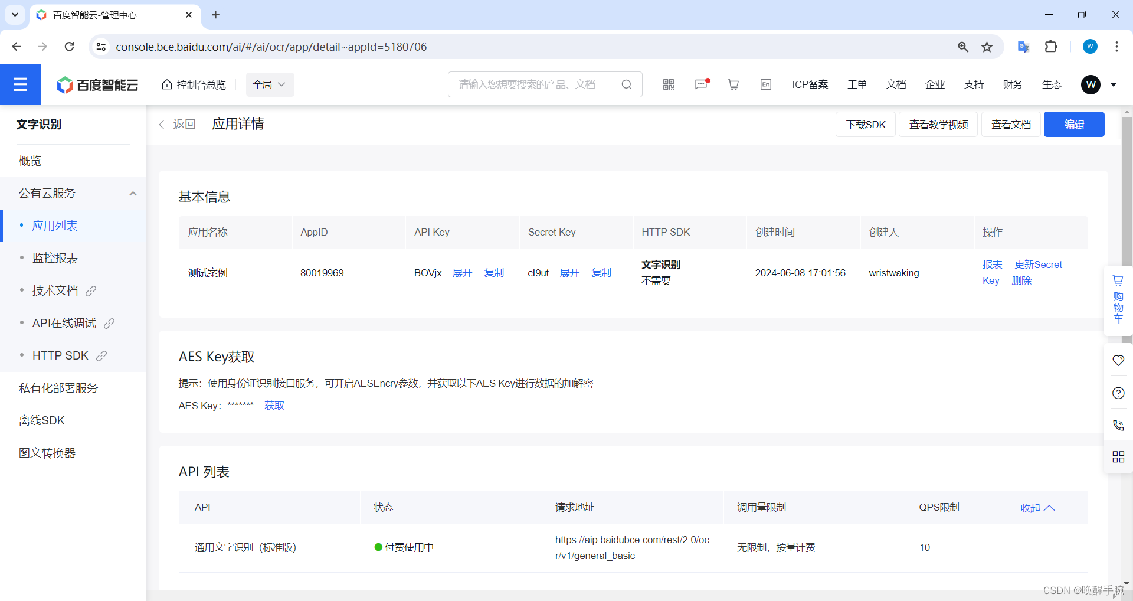Open the 全局 region dropdown
1133x601 pixels.
click(270, 85)
